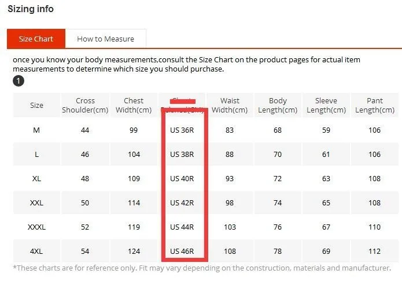The width and height of the screenshot is (402, 300).
Task: Click body length 74 in XXL row
Action: tap(278, 203)
